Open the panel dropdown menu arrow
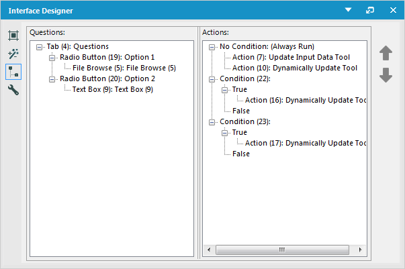 (348, 11)
